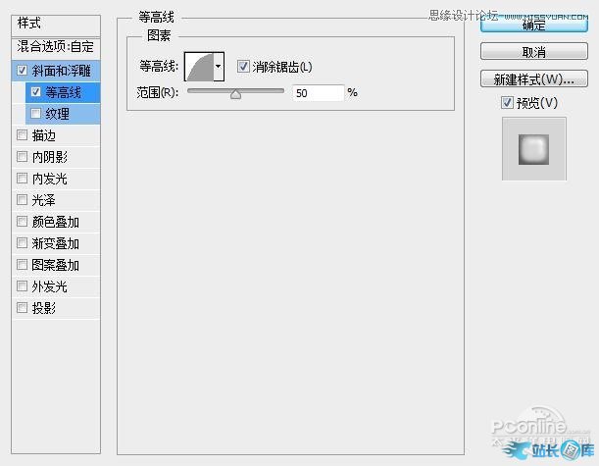Click the range value input field

(x=317, y=92)
